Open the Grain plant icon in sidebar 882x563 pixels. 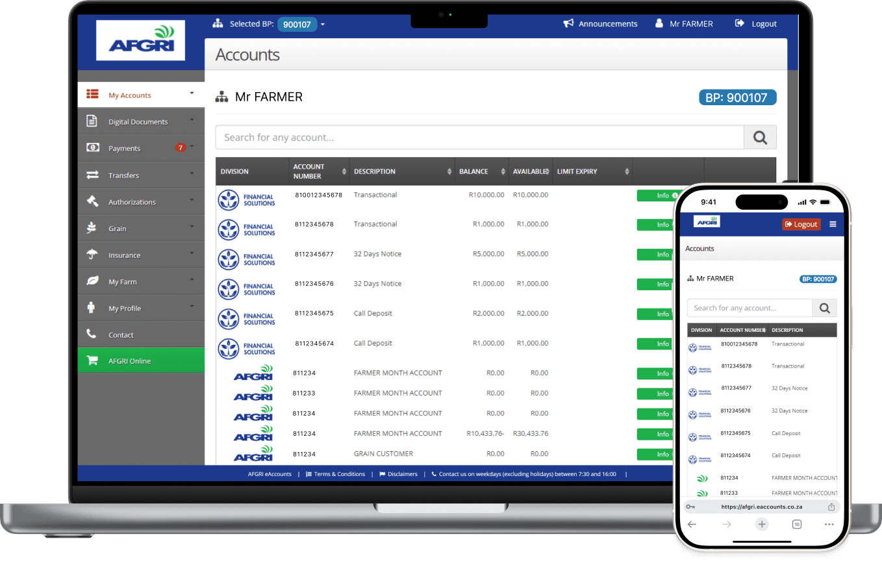tap(92, 228)
